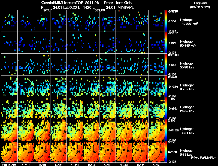Select the 'Ions Only' header text
The image size is (218, 166).
pos(124,3)
